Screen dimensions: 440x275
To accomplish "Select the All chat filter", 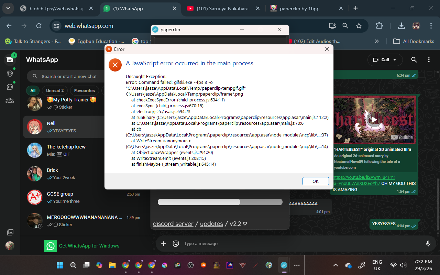I will click(x=33, y=91).
